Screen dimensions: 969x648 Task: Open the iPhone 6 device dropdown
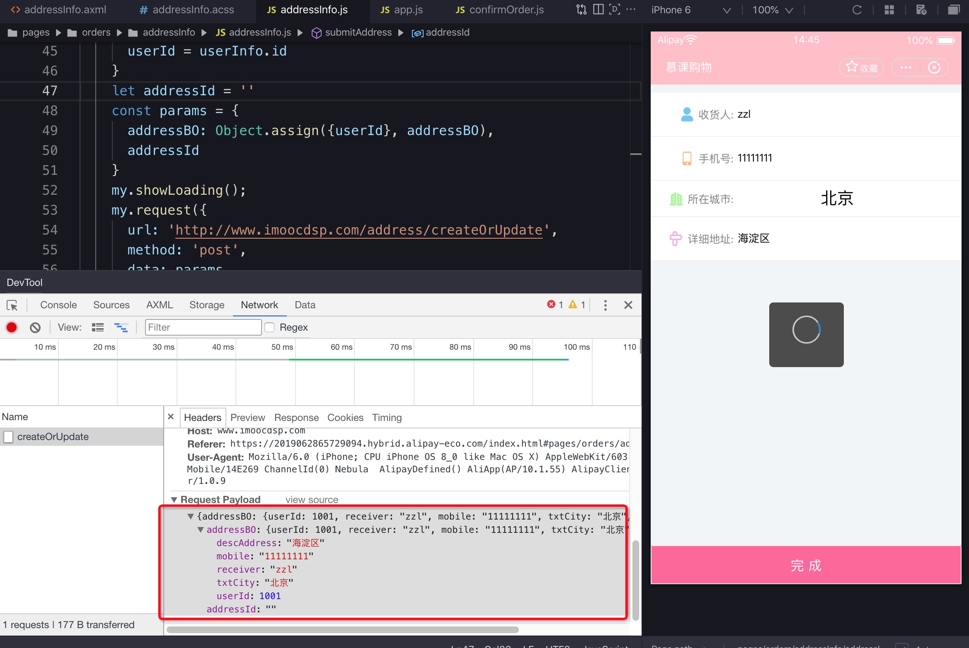pos(690,10)
